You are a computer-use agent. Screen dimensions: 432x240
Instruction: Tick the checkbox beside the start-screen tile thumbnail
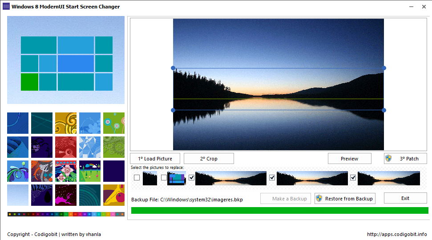click(x=164, y=177)
